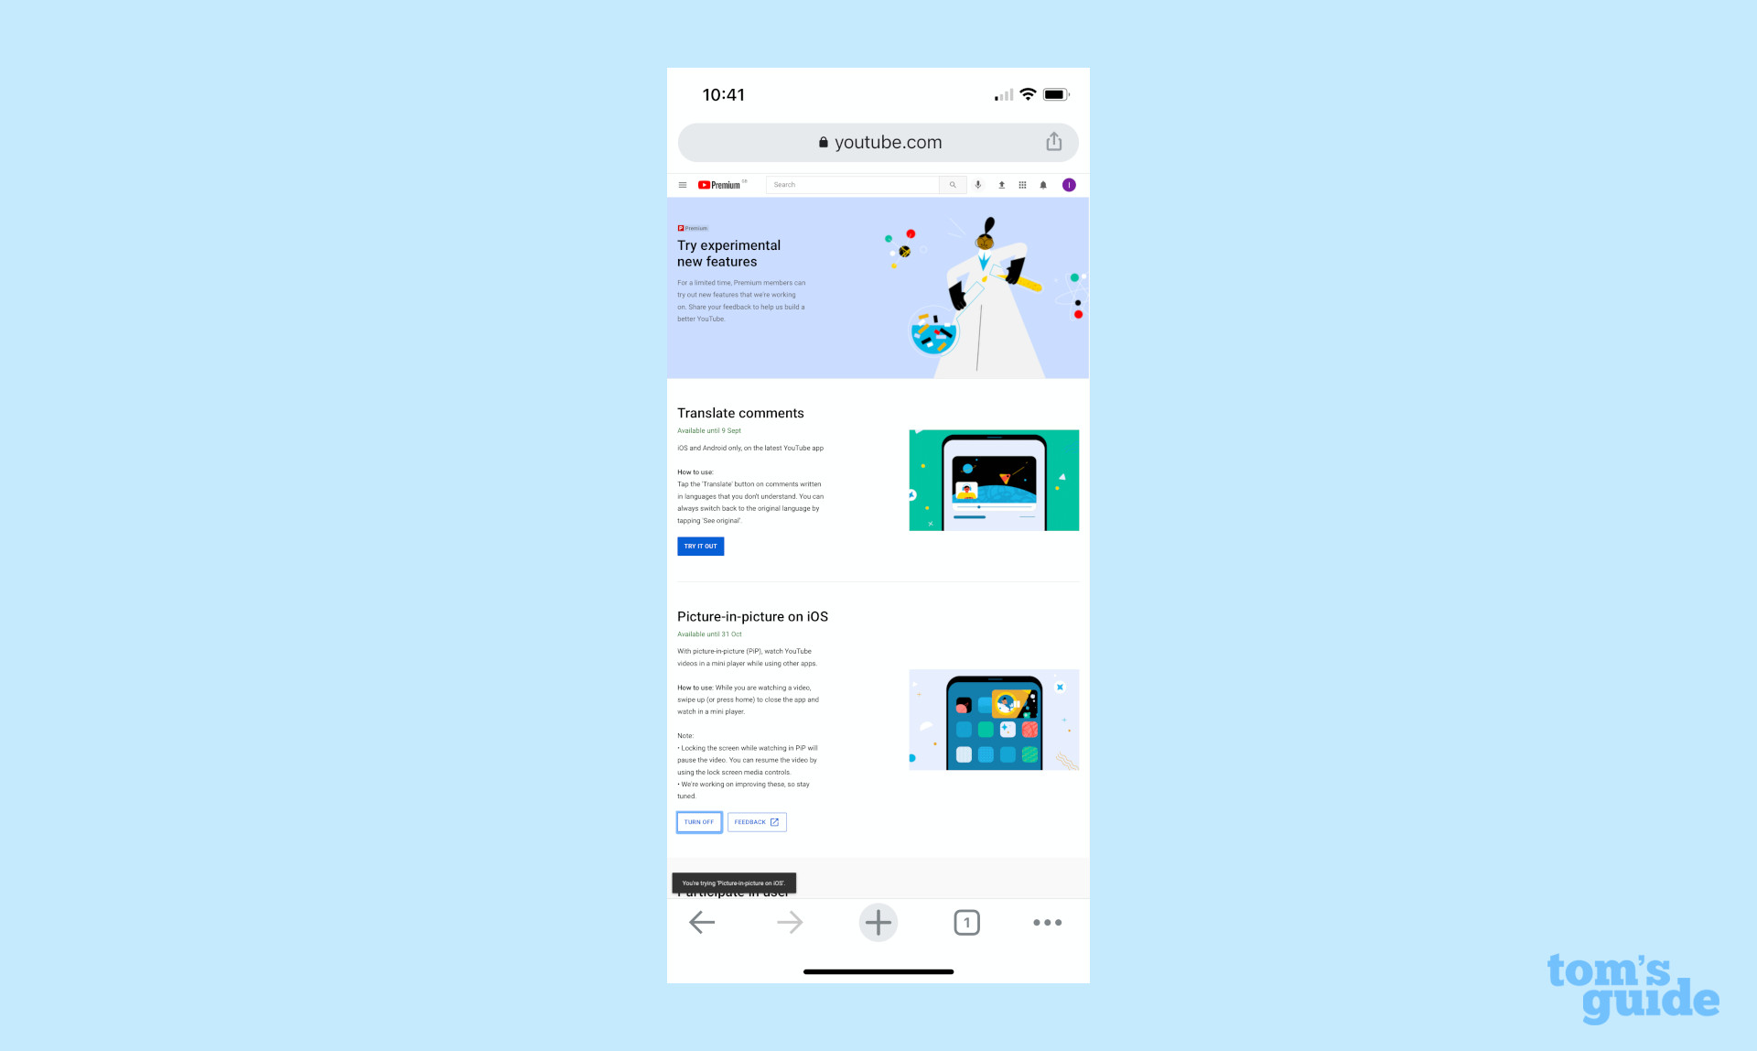Click 'TURN OFF' for Picture-in-picture
Viewport: 1757px width, 1051px height.
click(698, 821)
